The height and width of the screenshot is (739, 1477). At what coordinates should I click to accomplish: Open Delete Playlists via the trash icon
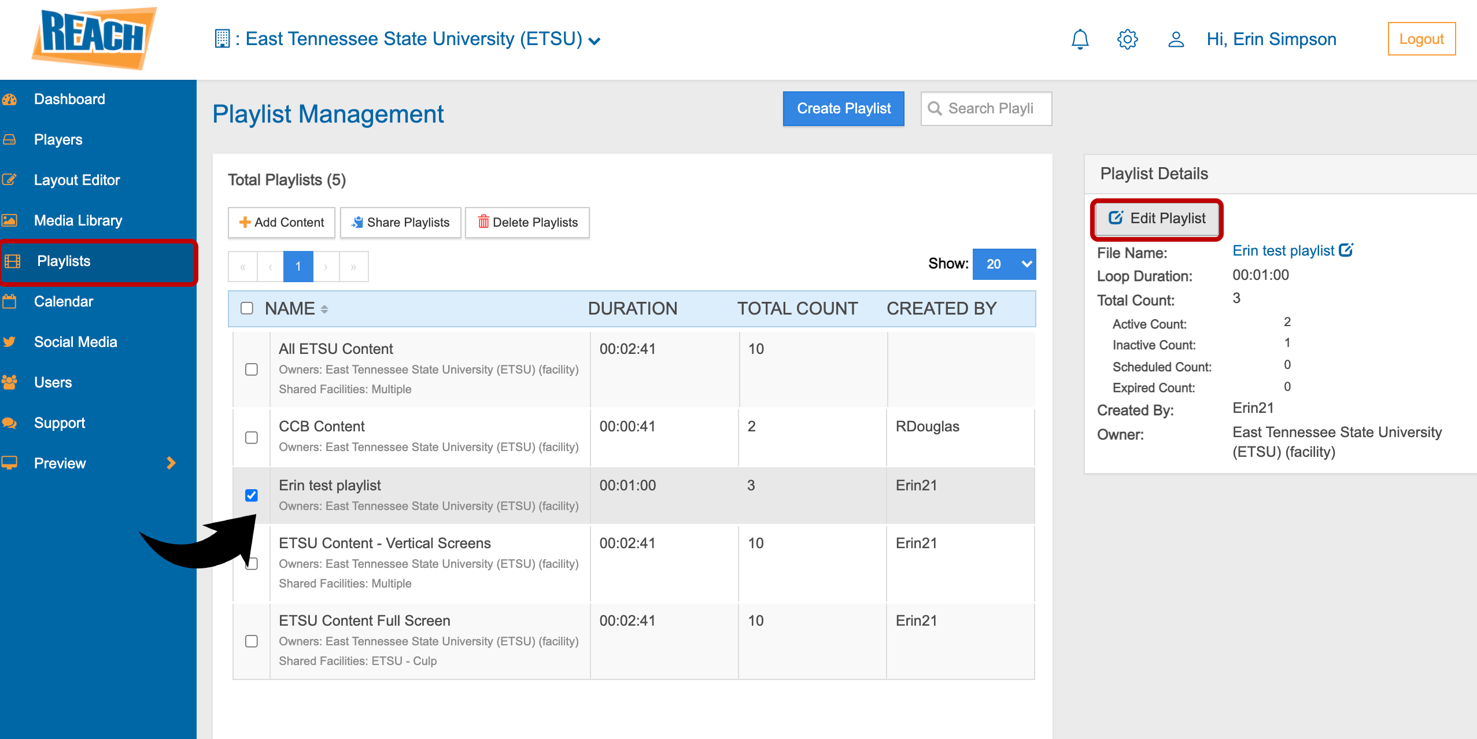pos(483,222)
